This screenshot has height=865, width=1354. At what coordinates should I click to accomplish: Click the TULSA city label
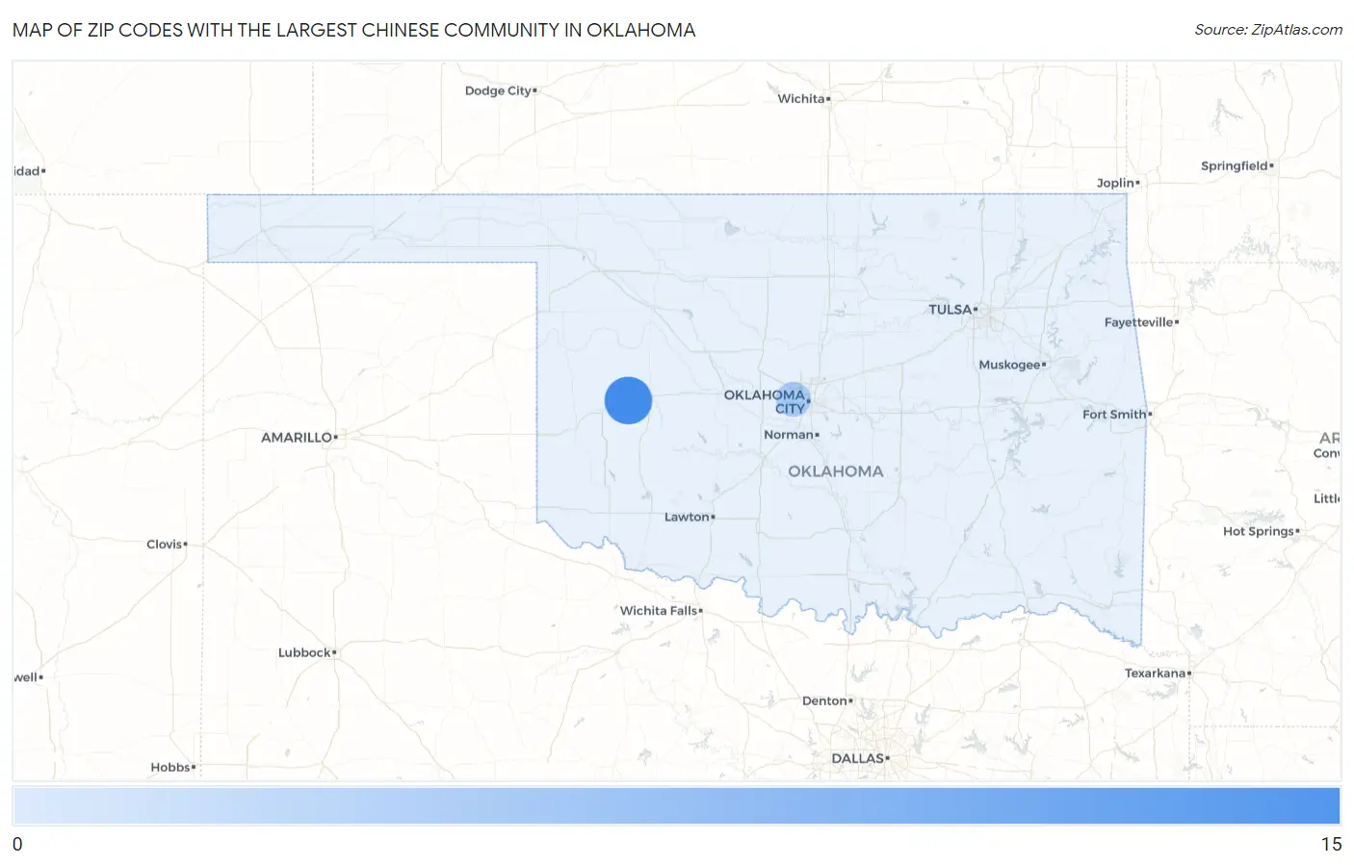950,310
